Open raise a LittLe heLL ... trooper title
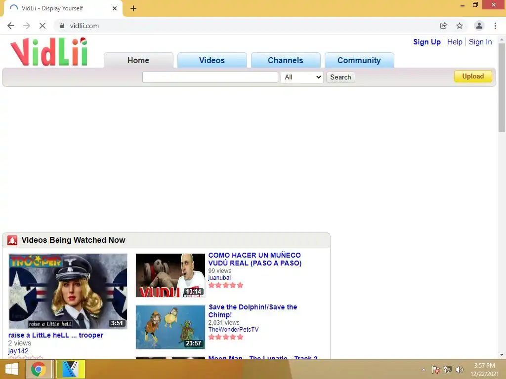Viewport: 506px width, 379px height. point(55,335)
